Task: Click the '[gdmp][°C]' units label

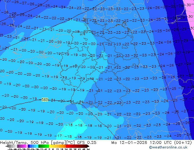Action: [x=63, y=142]
